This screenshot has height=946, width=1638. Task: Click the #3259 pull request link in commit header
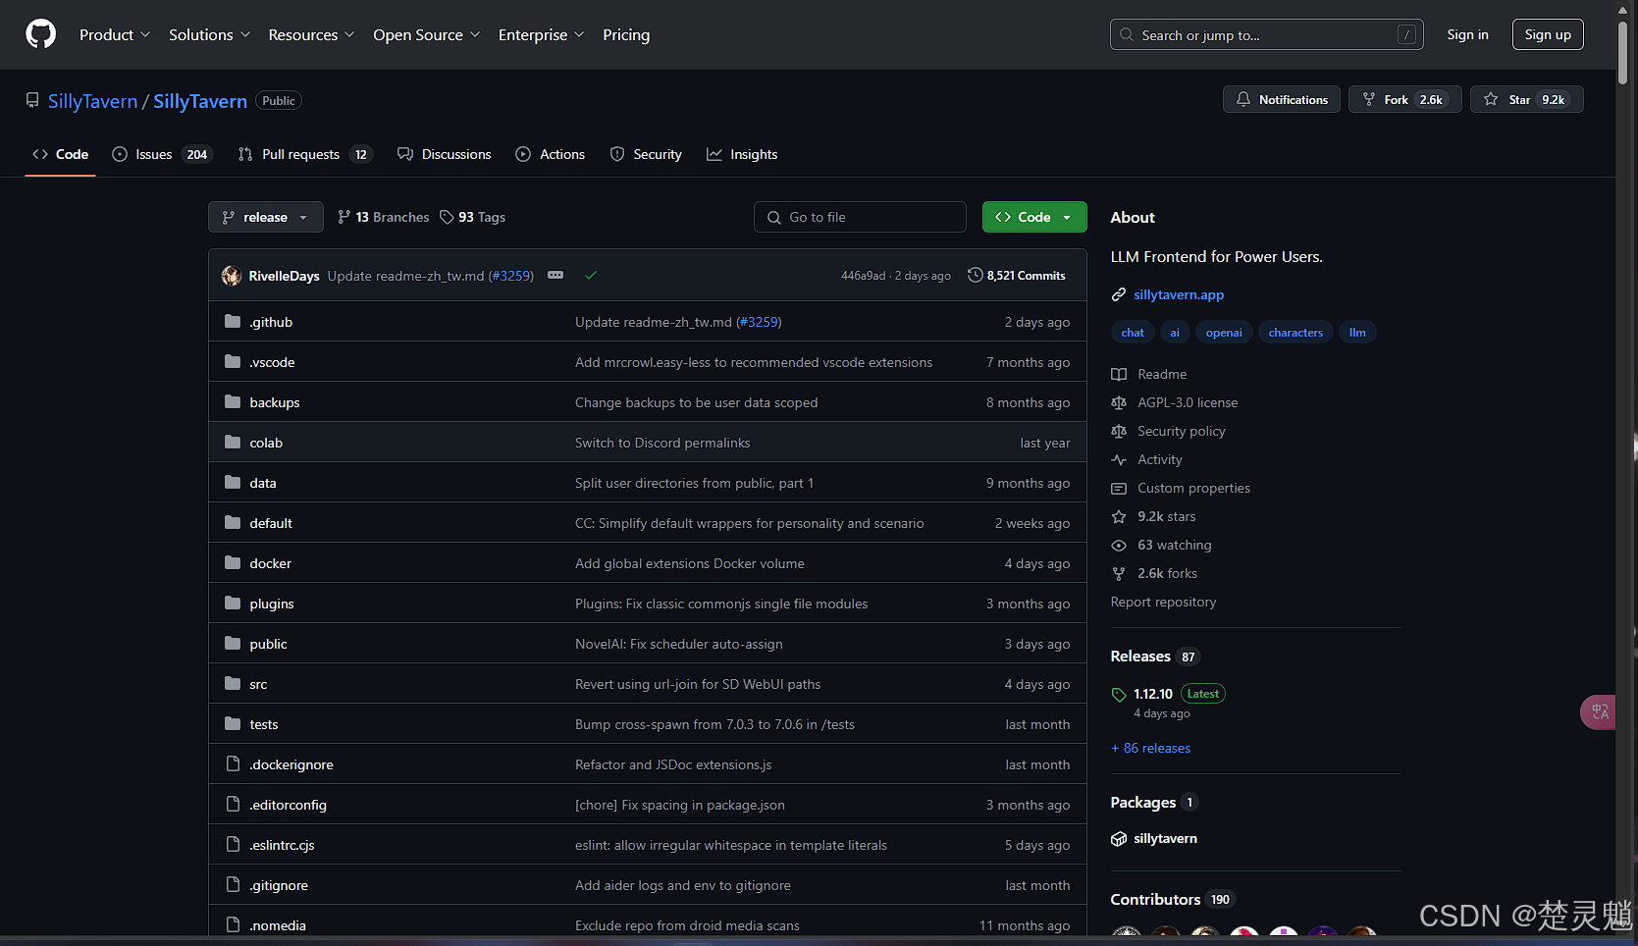pos(511,276)
